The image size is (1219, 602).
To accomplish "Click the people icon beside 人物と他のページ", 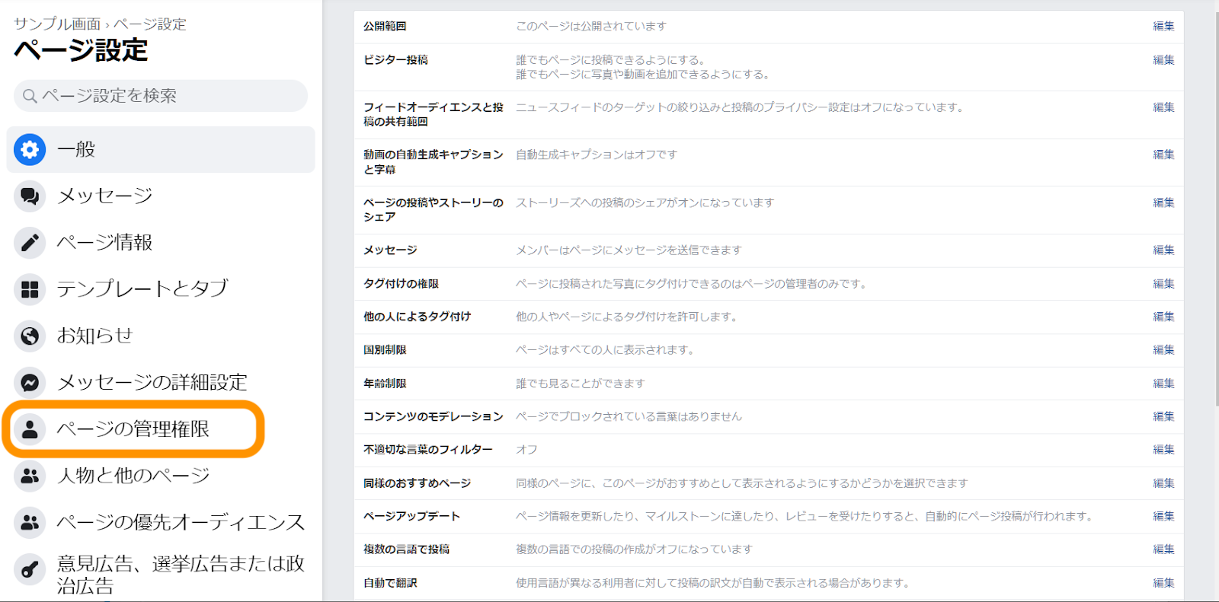I will (x=30, y=476).
